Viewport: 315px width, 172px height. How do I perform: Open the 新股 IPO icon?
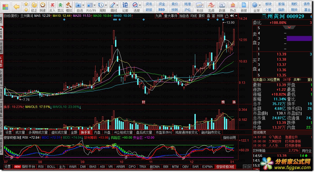click(244, 5)
